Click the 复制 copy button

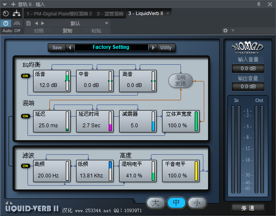tap(67, 31)
